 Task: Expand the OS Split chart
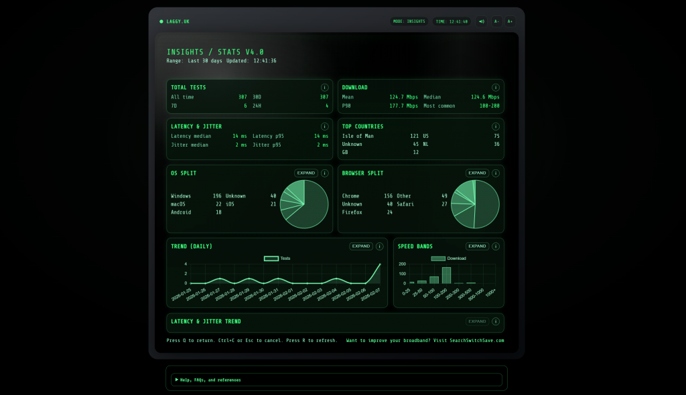(306, 173)
